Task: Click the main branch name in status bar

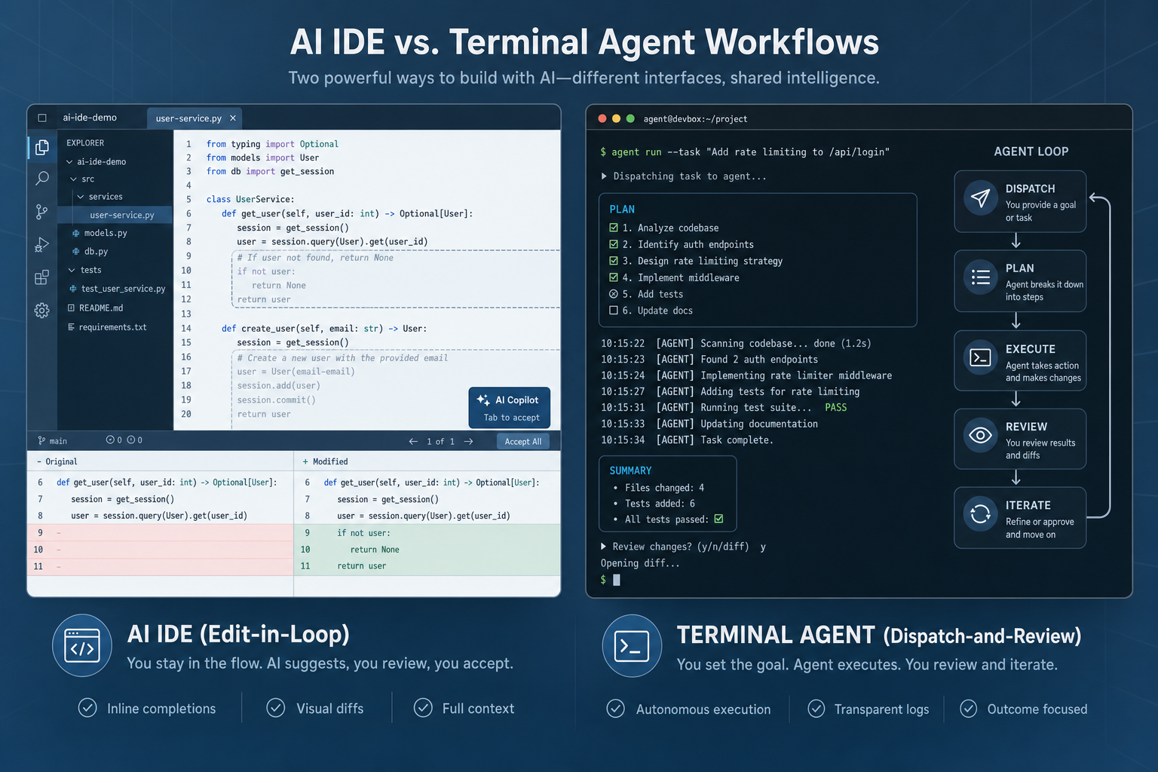Action: coord(58,441)
